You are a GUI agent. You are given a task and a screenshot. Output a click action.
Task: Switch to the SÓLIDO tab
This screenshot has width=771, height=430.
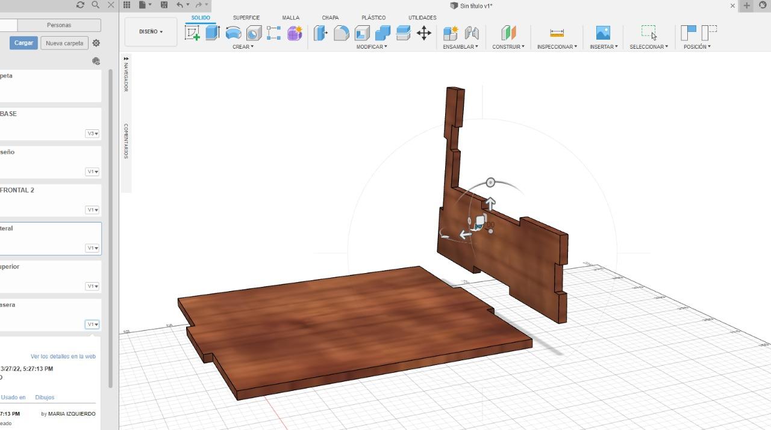tap(201, 17)
